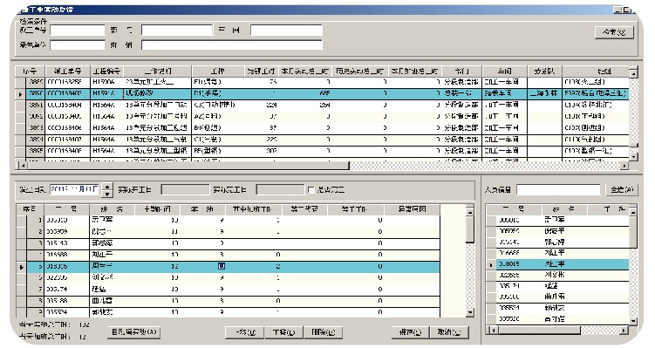
Task: Right arrow of the work order table horizontal scrollbar
Action: tap(624, 166)
